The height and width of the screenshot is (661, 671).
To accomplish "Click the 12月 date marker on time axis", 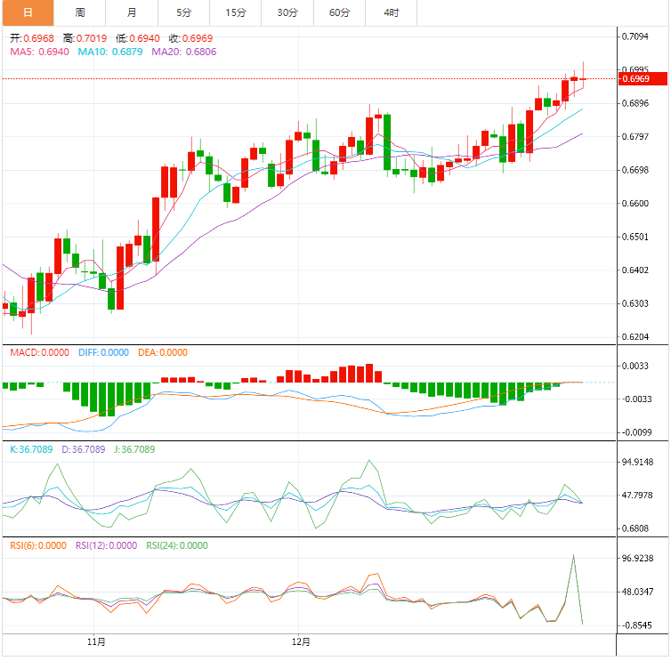I will pos(301,641).
